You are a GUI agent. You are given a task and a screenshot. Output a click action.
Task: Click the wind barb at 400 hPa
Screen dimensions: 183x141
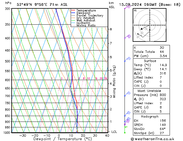pyautogui.click(x=127, y=37)
